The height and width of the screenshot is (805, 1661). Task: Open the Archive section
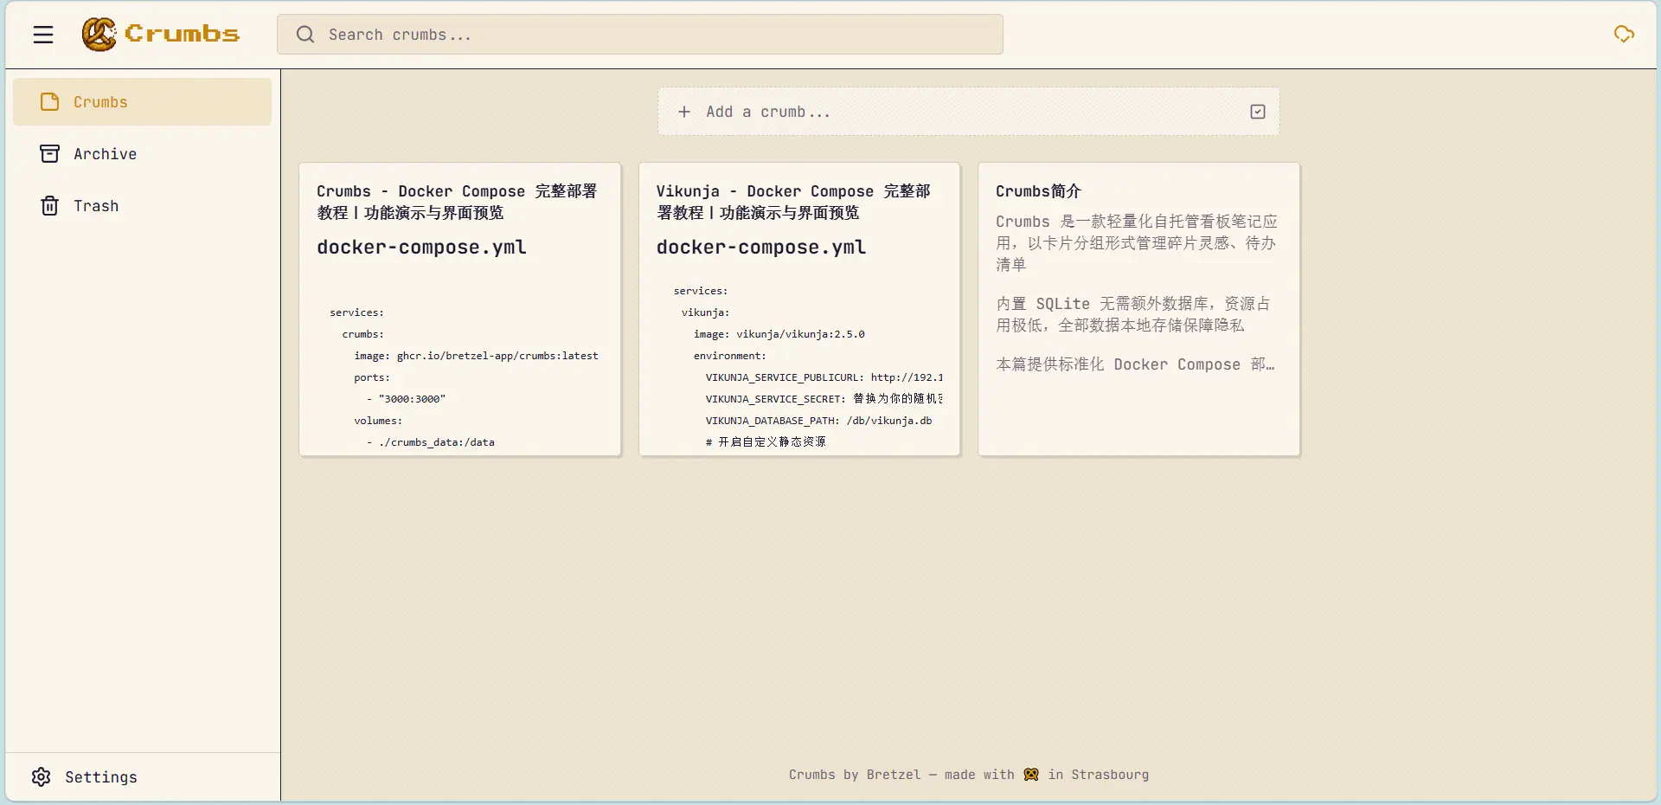pyautogui.click(x=142, y=154)
